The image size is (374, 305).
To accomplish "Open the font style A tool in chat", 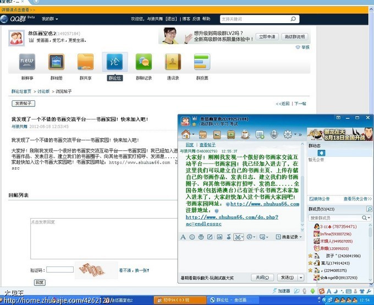I will pyautogui.click(x=183, y=237).
